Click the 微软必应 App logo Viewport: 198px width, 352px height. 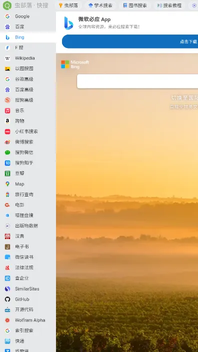pos(68,23)
